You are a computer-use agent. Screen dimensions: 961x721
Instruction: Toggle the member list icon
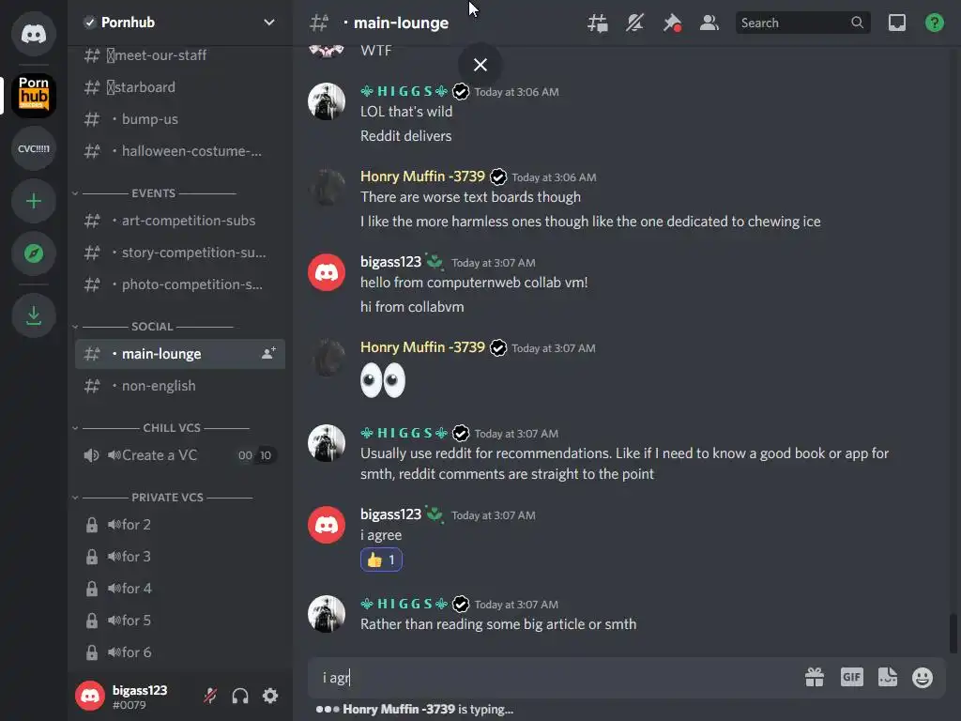click(709, 23)
